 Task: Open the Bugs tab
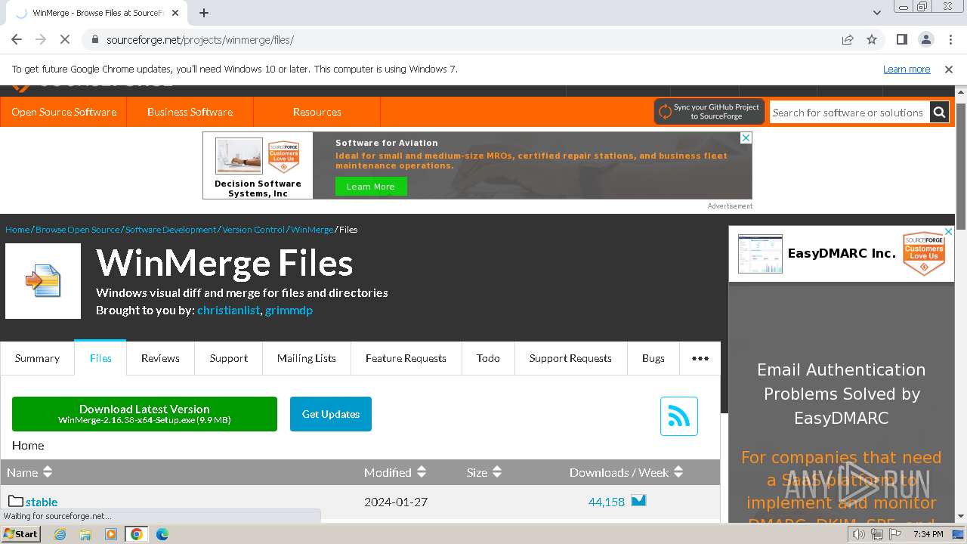(653, 358)
